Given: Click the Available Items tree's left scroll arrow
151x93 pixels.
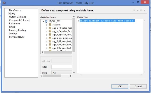Looking at the screenshot, I should tap(42, 52).
